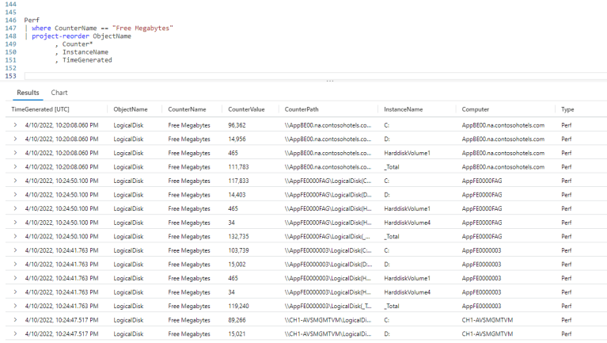
Task: Select the CounterValue cell 119,240
Action: coord(238,307)
